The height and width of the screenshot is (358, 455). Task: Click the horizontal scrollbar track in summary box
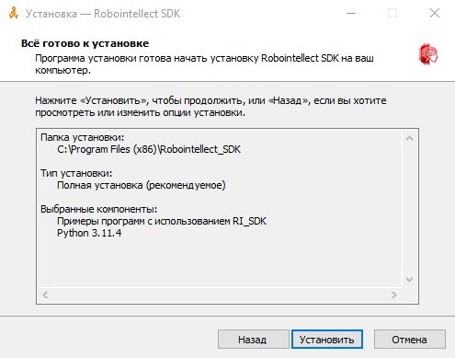[220, 295]
